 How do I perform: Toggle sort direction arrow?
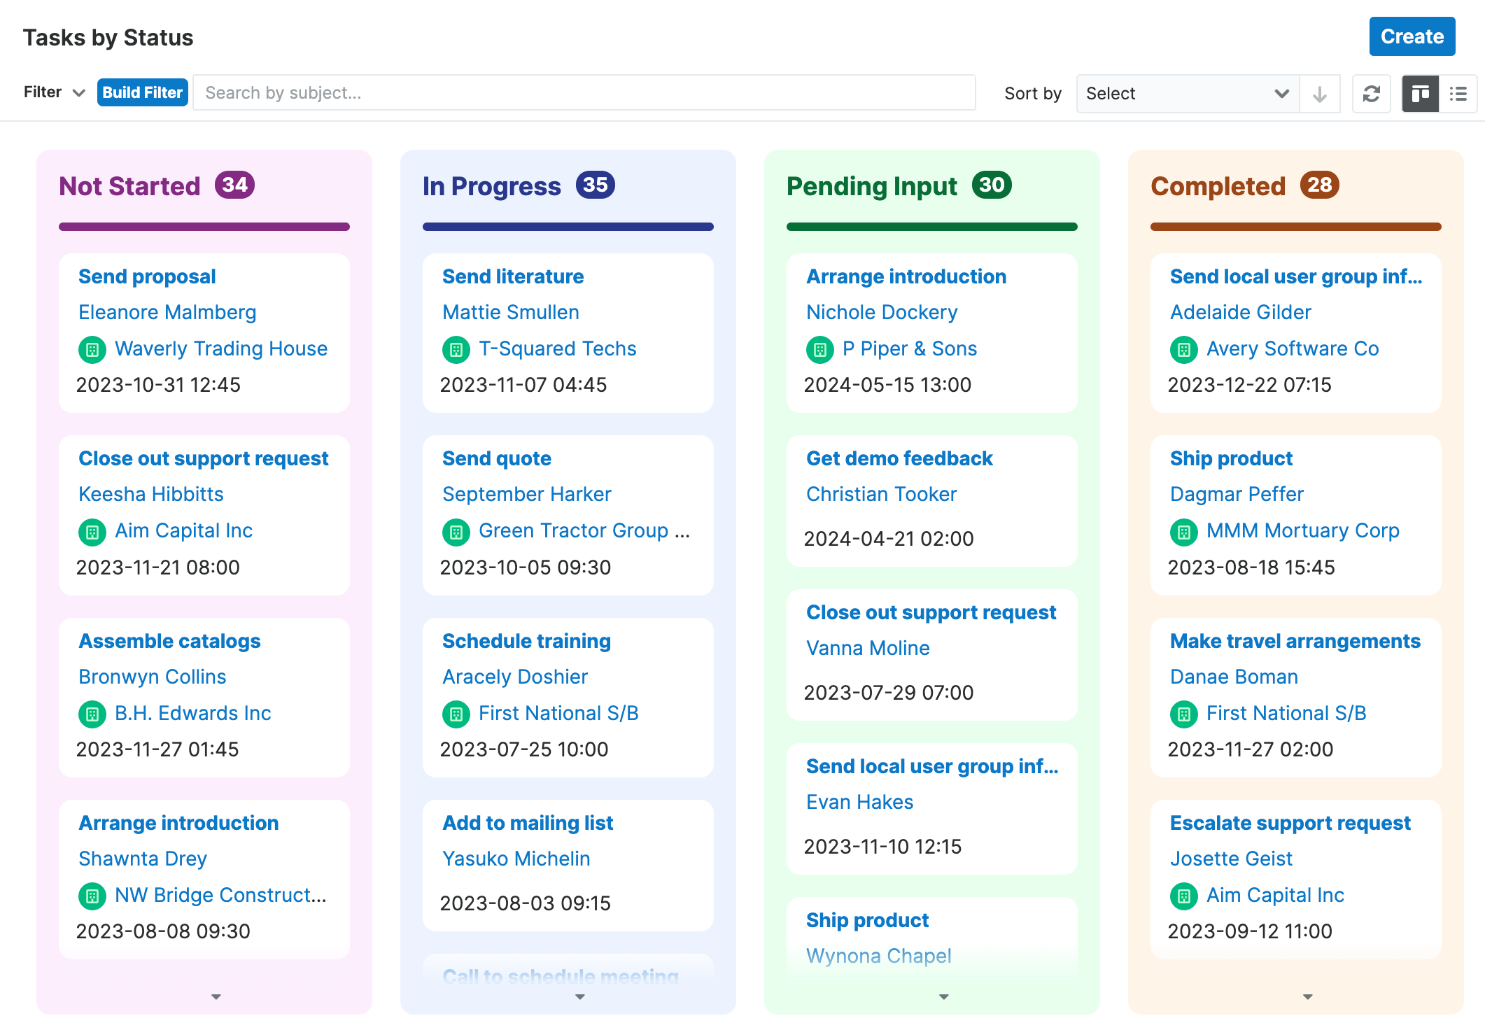1319,93
